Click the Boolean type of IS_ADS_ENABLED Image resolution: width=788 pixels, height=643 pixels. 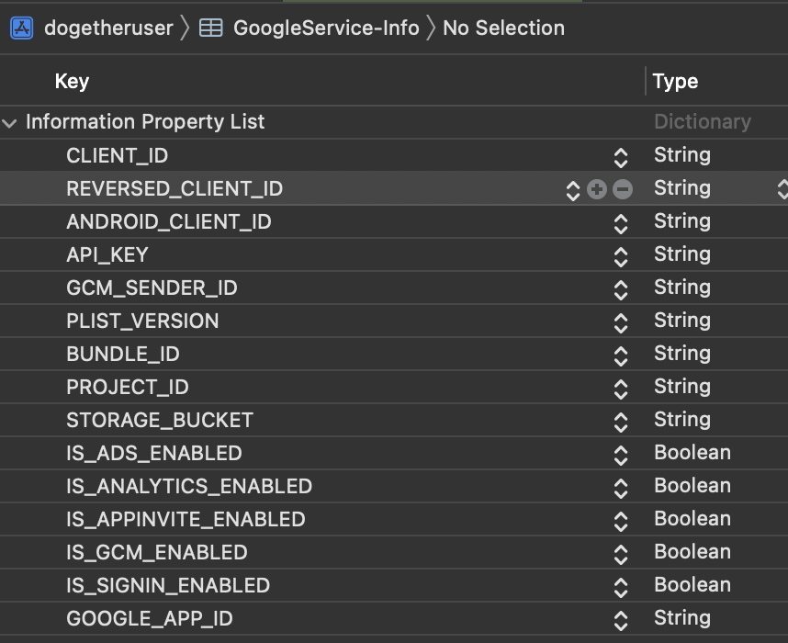692,453
